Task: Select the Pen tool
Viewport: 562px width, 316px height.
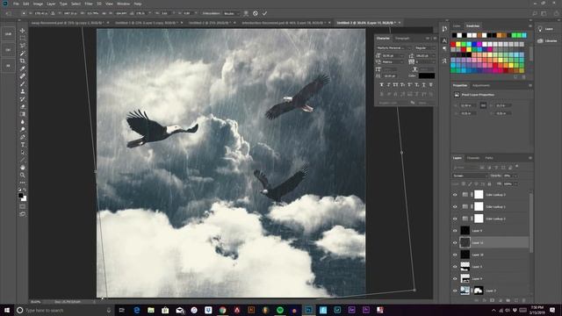Action: [x=23, y=137]
